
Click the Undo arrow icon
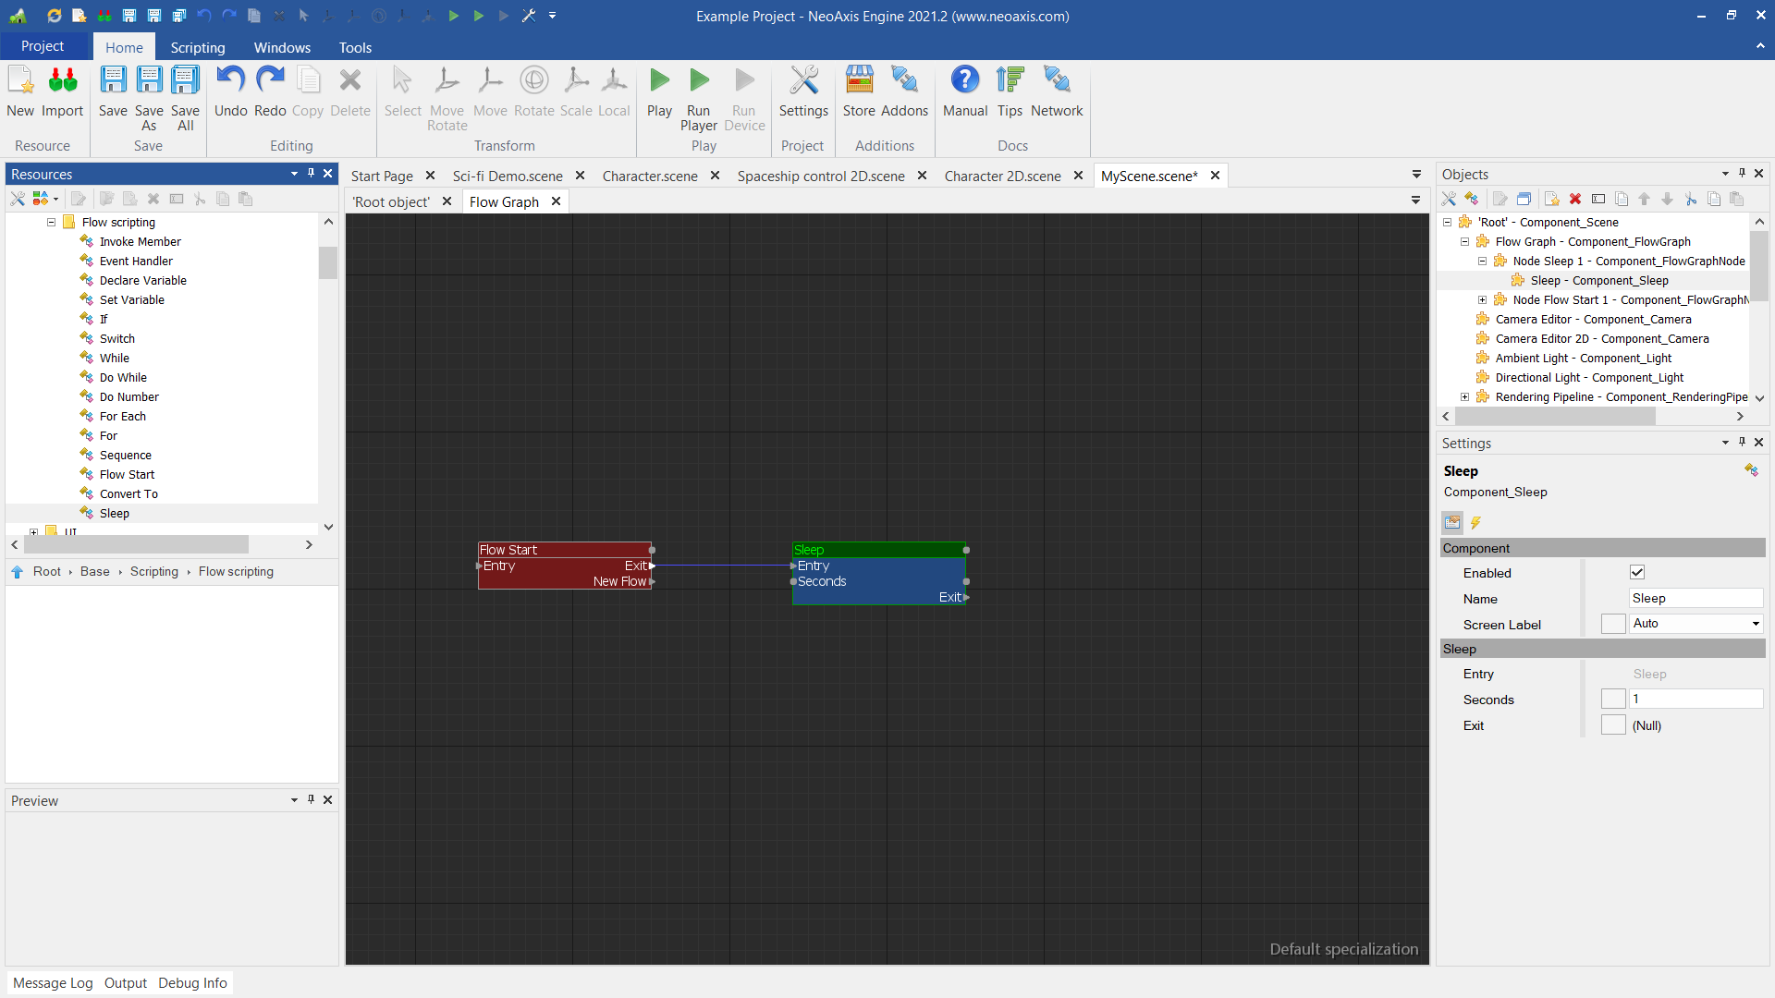(x=230, y=81)
